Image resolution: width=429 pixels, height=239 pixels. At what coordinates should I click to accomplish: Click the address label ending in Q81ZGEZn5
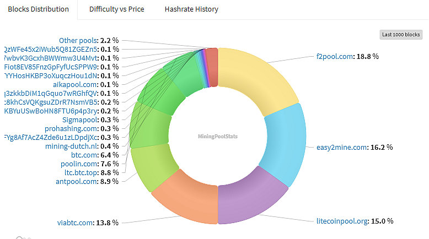(x=51, y=49)
